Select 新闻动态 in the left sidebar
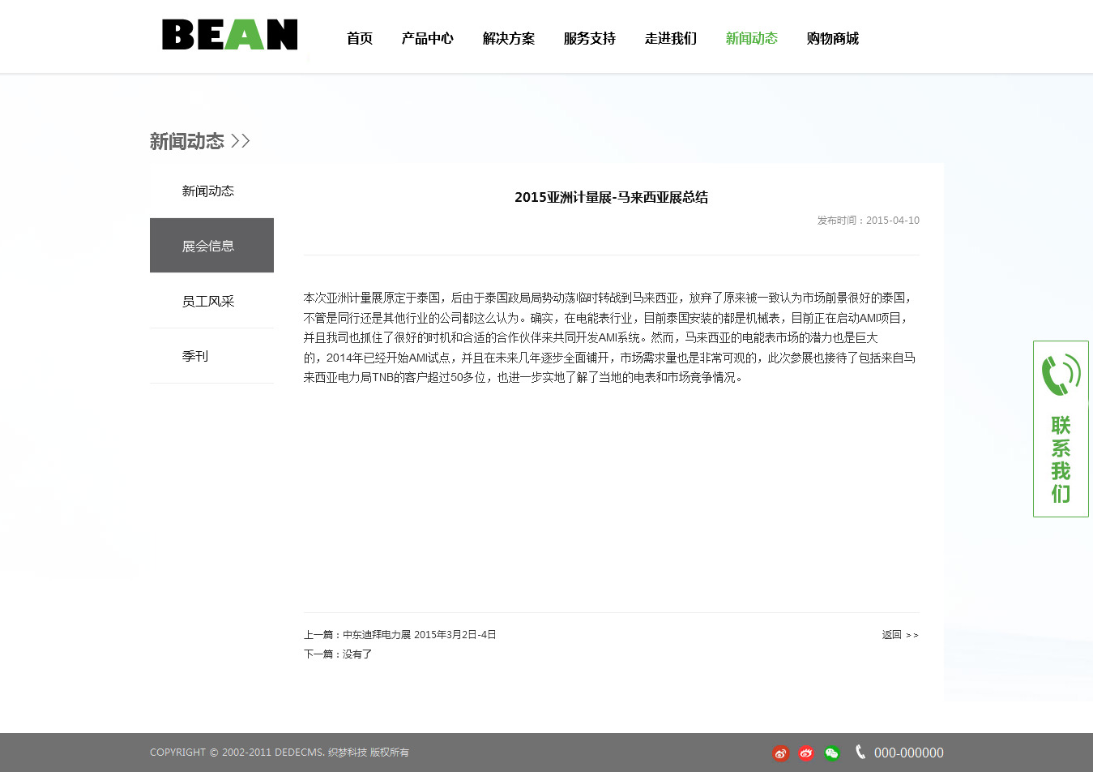 click(x=208, y=191)
